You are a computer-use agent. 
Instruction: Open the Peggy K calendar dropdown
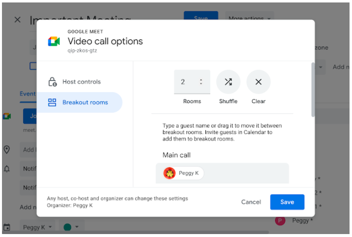coord(37,227)
